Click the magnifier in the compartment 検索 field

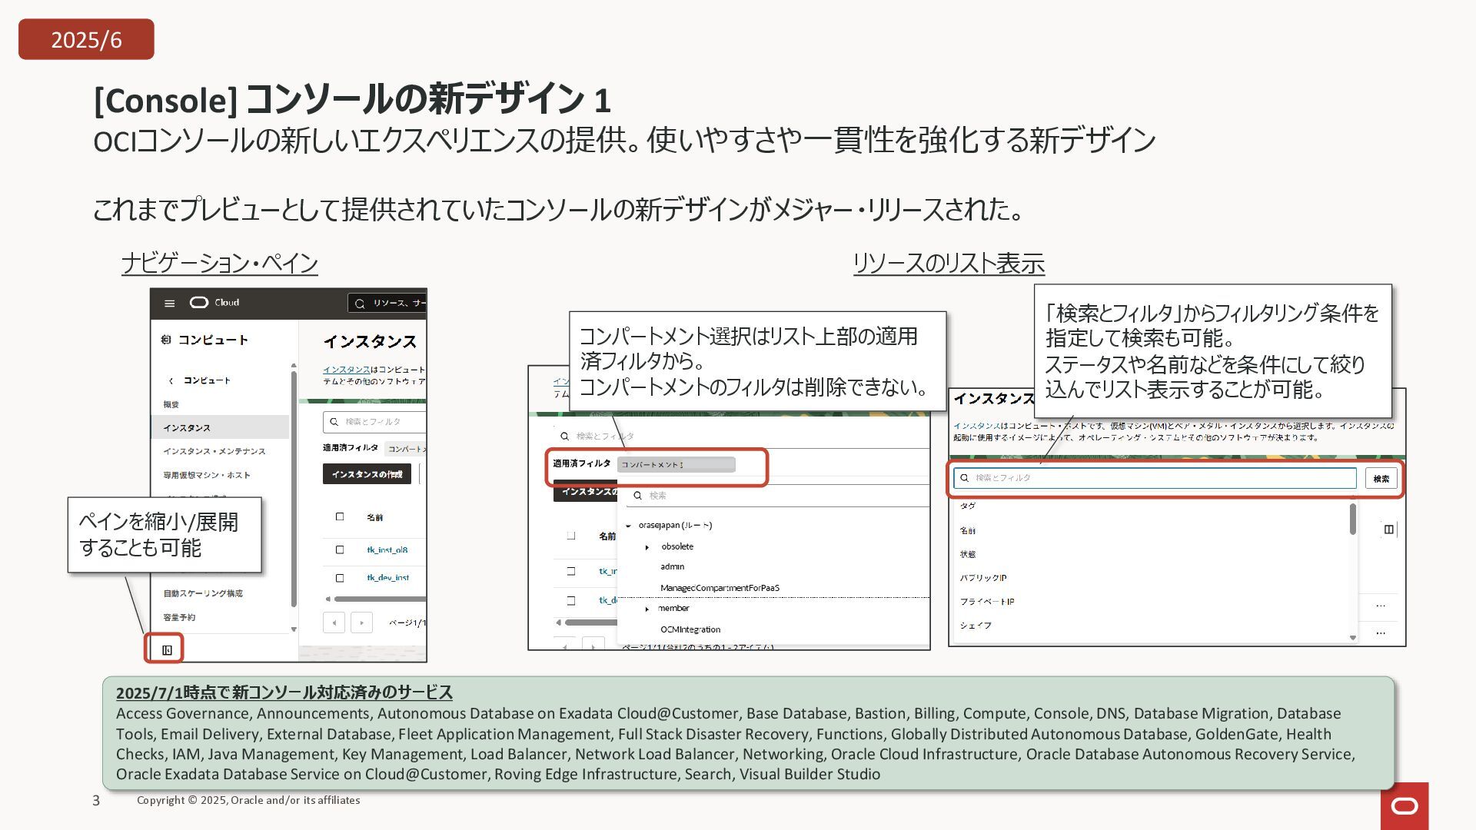(637, 496)
